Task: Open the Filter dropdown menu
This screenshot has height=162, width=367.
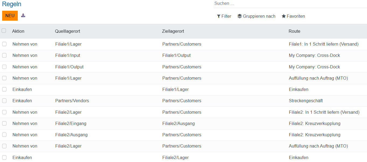Action: 224,16
